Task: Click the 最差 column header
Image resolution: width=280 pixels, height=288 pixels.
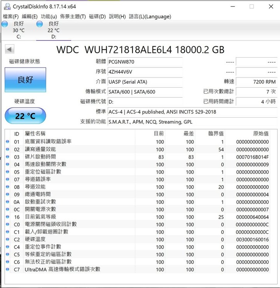Action: [x=180, y=134]
